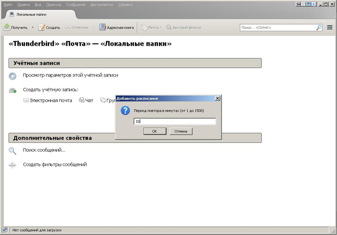Open the hamburger application menu
Viewport: 337px width, 235px height.
[330, 27]
